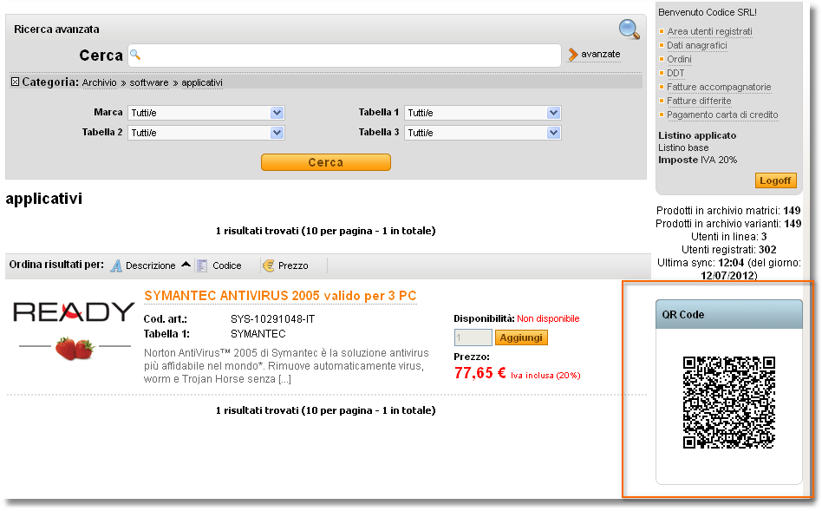Open Dati anagrafici menu link
Screen dimensions: 822x511
pos(697,45)
